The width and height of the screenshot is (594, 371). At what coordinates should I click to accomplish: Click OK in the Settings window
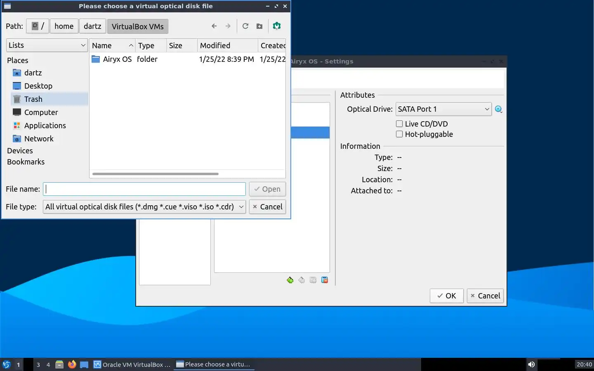[447, 296]
